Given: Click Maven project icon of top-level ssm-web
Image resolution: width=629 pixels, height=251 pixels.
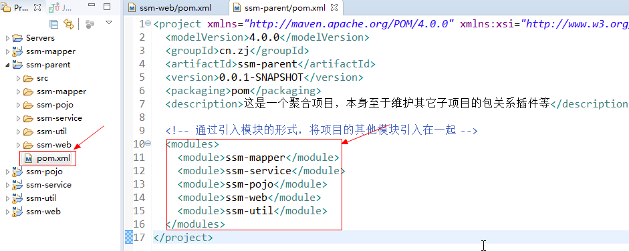Looking at the screenshot, I should [17, 212].
